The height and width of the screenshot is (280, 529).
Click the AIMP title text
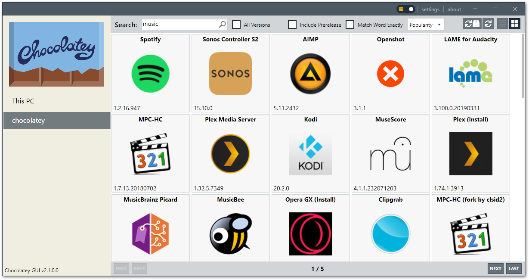click(311, 39)
